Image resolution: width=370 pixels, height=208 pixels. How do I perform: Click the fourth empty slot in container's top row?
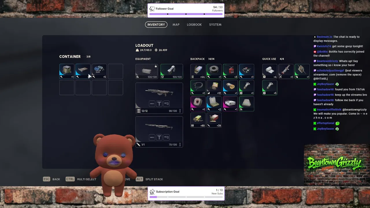(x=115, y=71)
